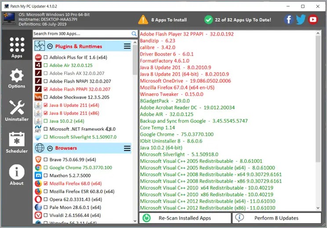Click the Adobe Flash AX icon

[x=38, y=73]
